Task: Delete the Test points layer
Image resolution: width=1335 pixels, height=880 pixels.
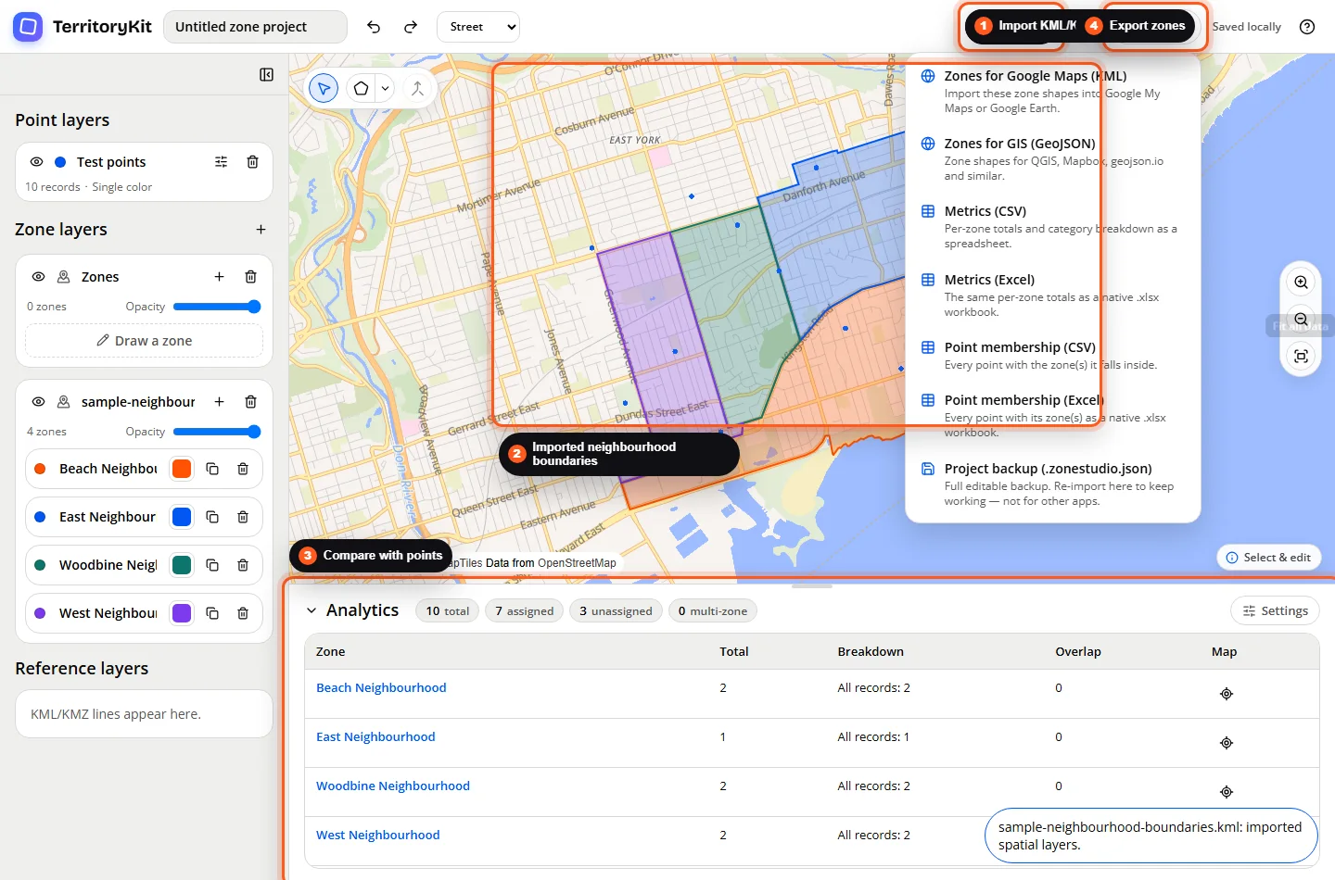Action: 252,162
